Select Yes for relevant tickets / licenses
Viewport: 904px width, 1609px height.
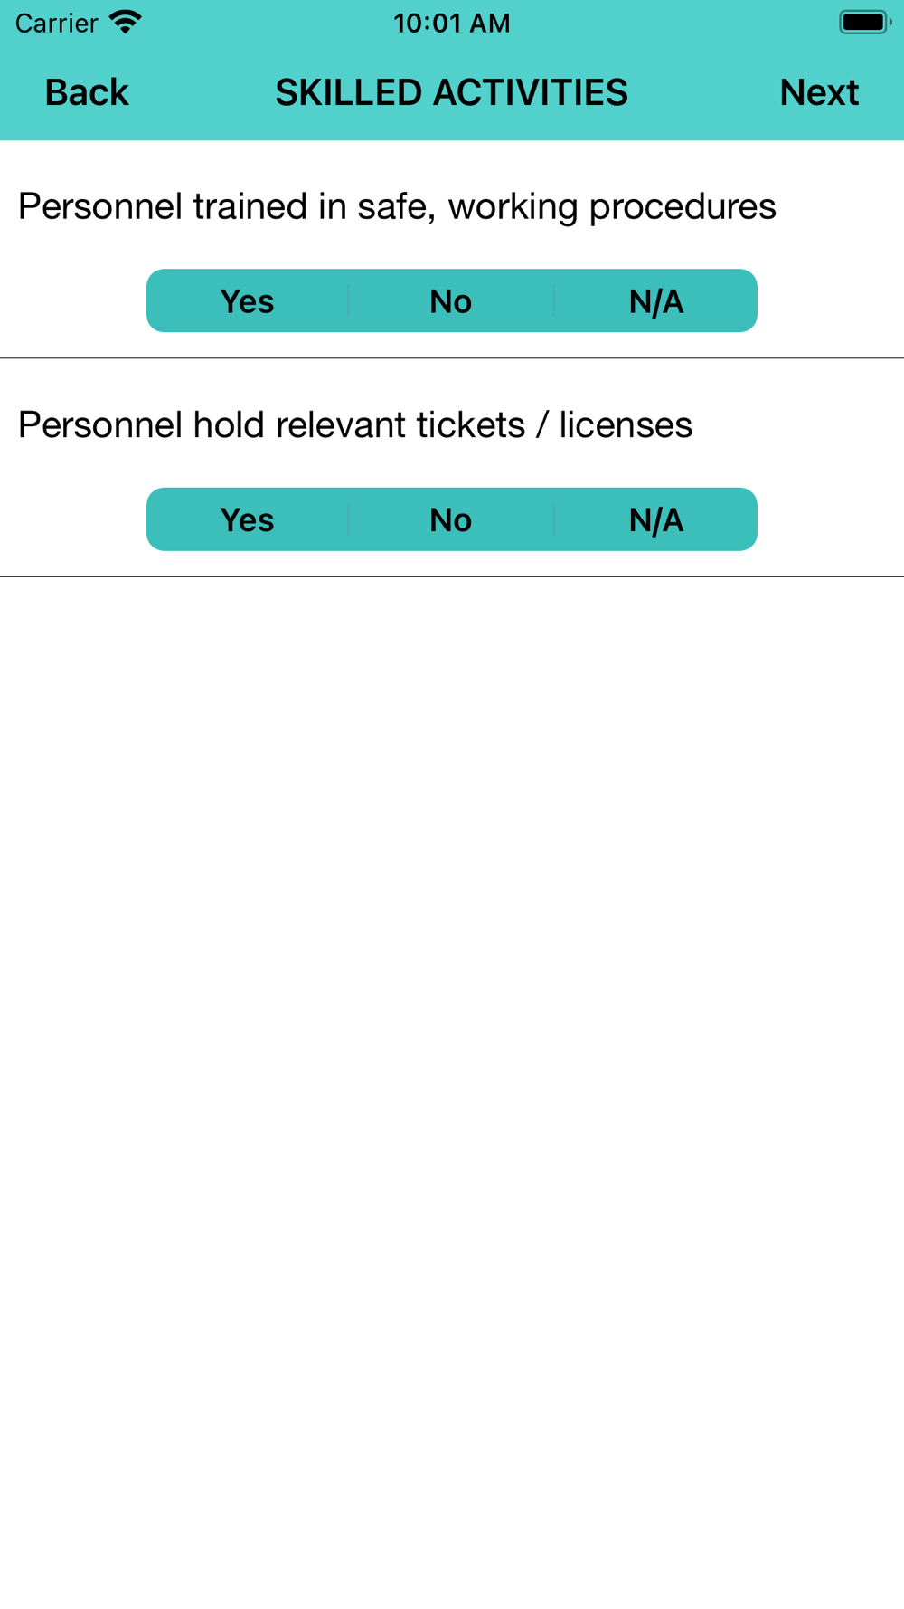pyautogui.click(x=247, y=519)
